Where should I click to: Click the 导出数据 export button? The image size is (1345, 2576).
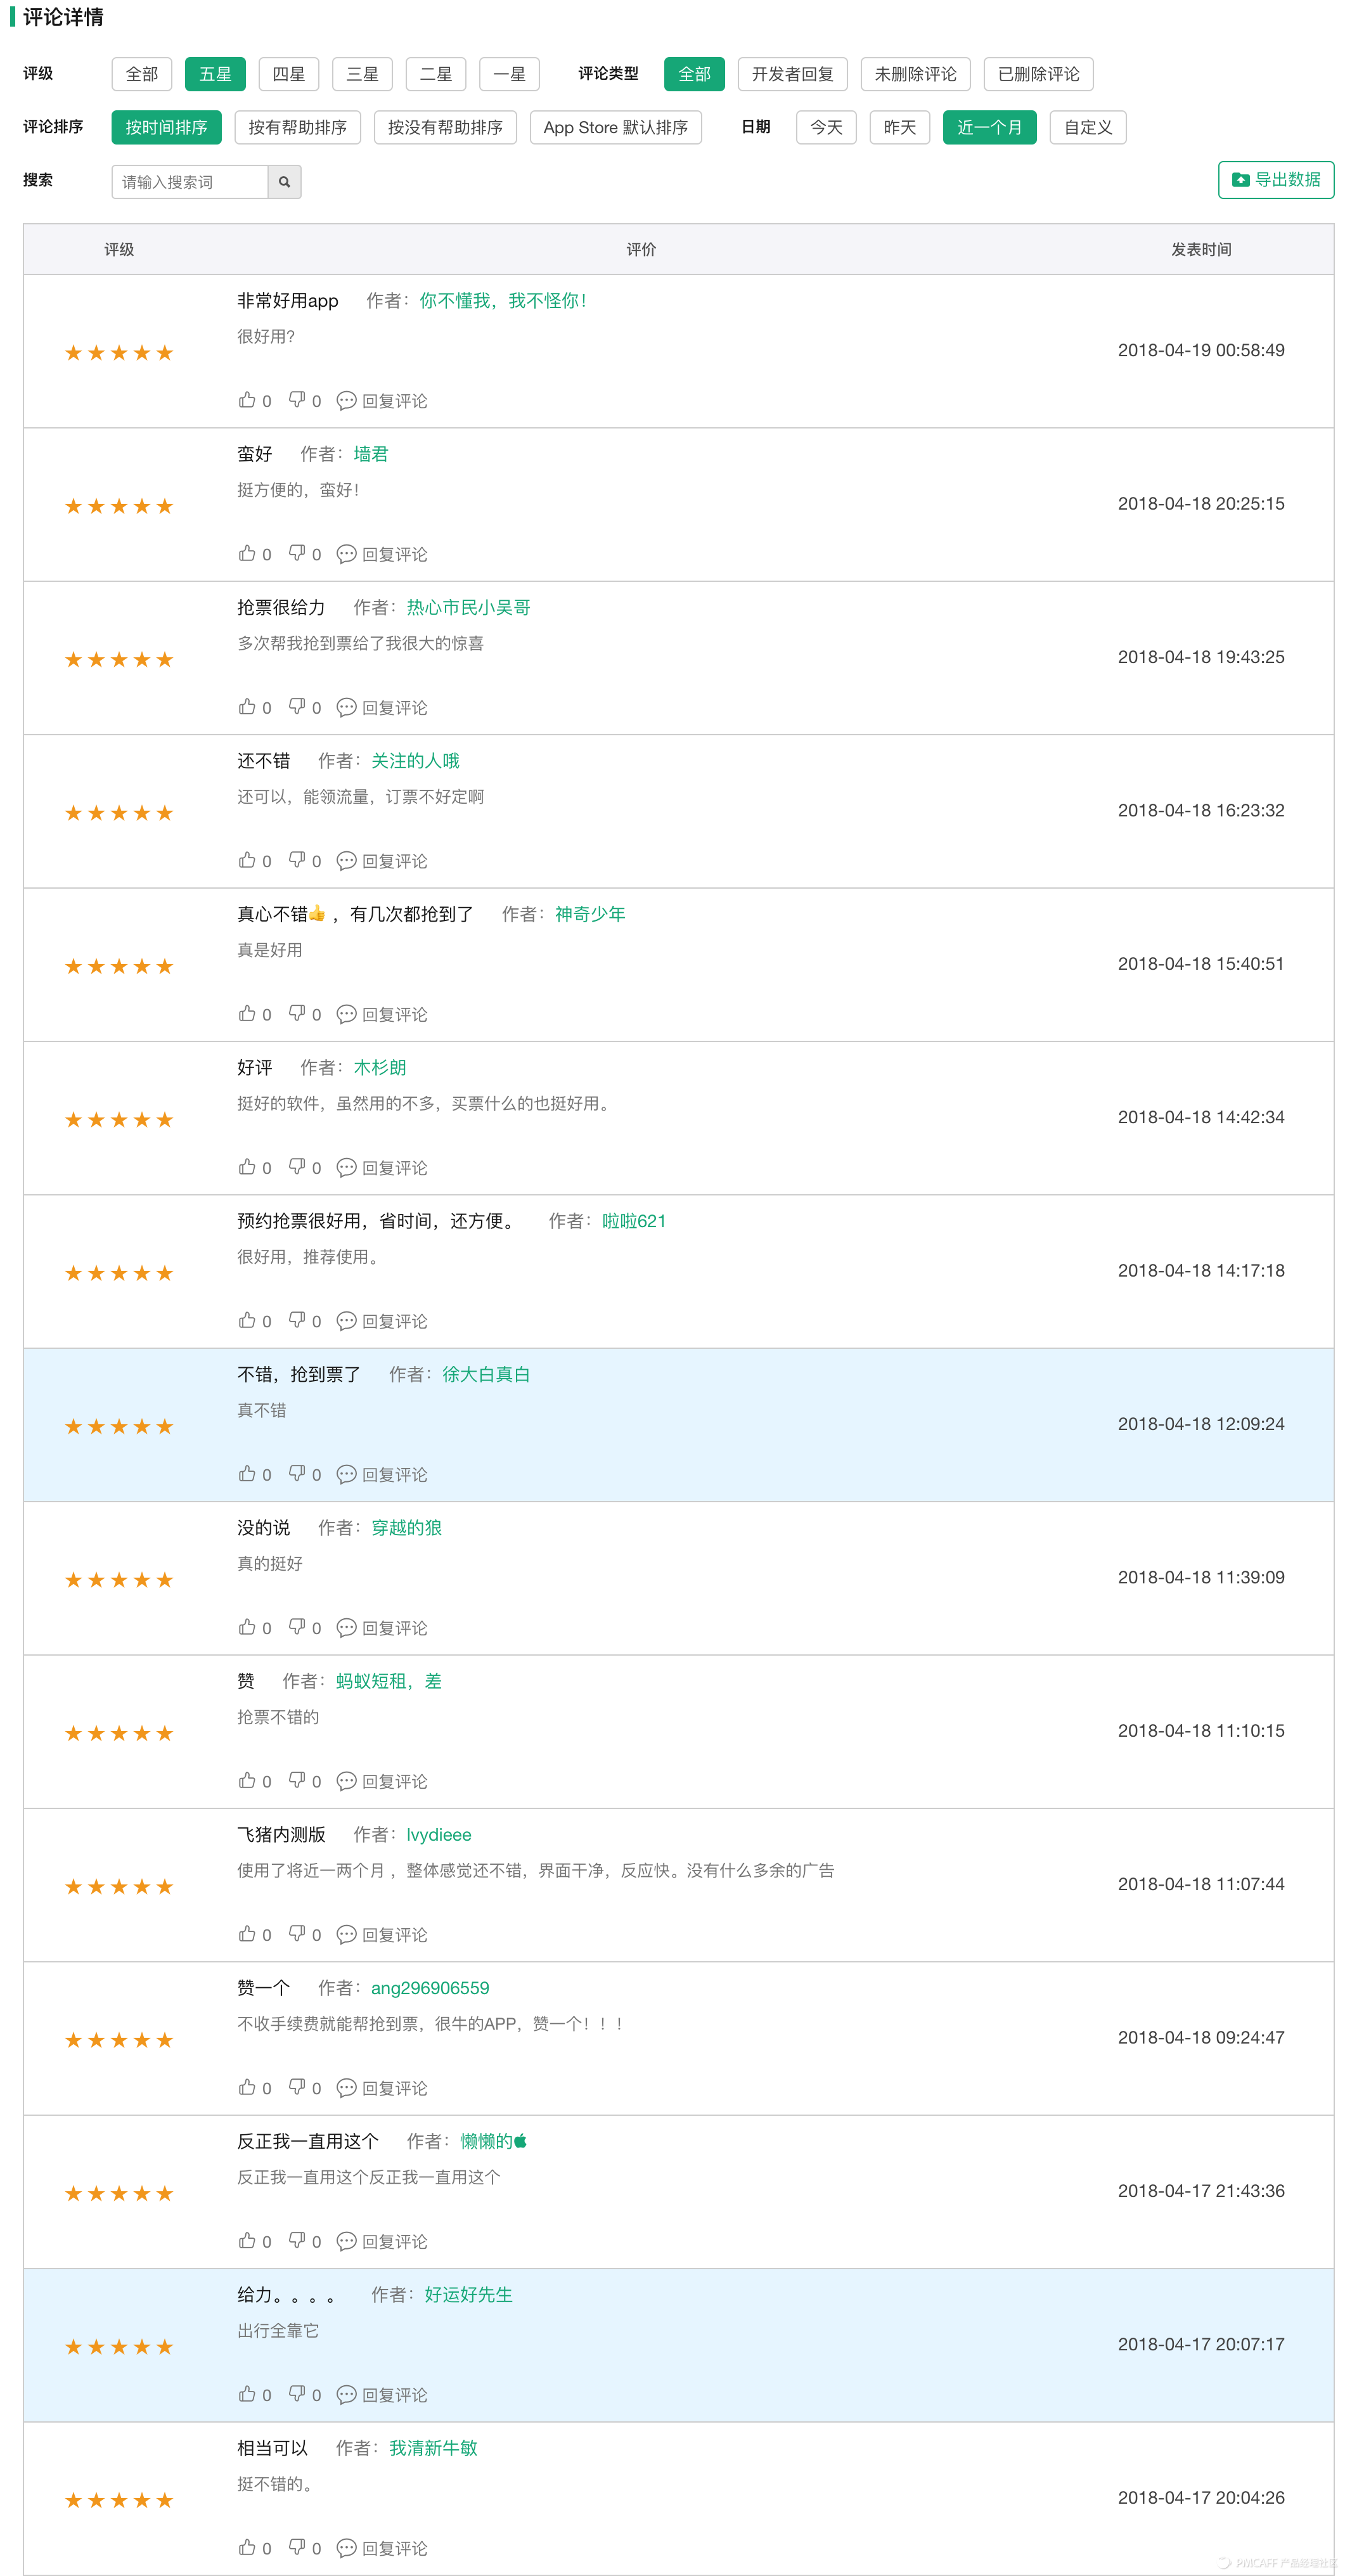(x=1275, y=180)
